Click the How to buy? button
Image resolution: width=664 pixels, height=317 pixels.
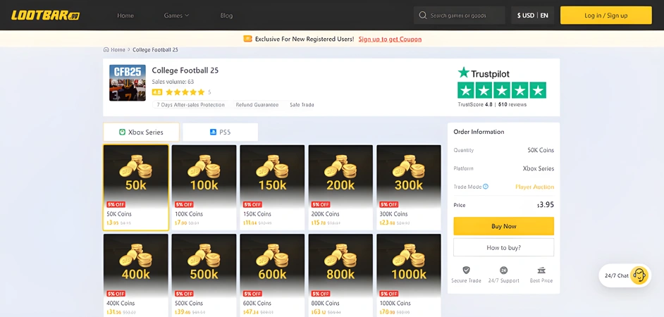pos(503,247)
